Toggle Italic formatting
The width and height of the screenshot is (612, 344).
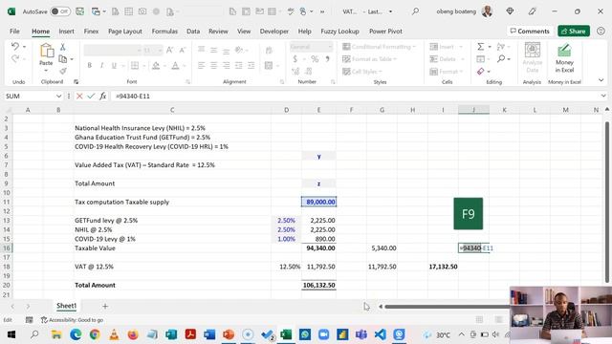[101, 66]
